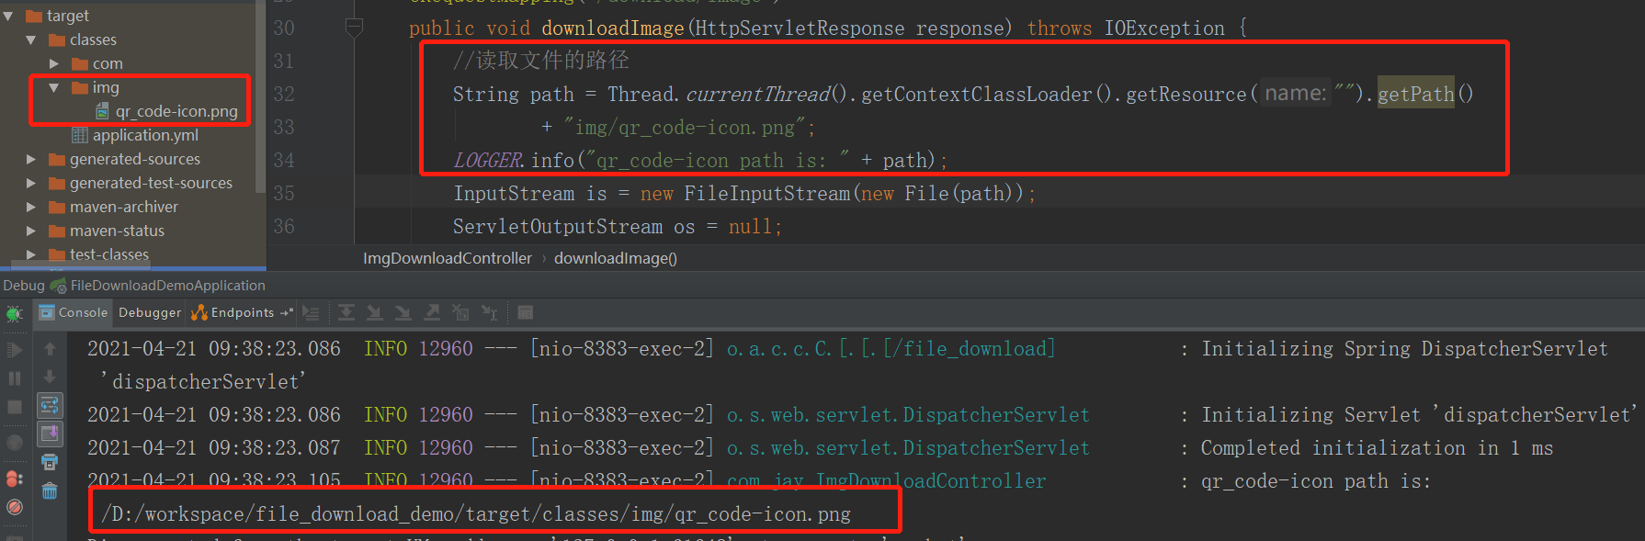Screen dimensions: 1645x541
Task: Click the qr_code-icon.png path in console output
Action: coord(476,513)
